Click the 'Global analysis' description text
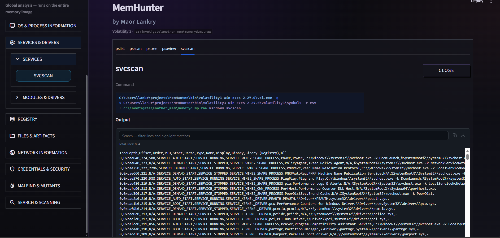This screenshot has width=500, height=238. [x=37, y=8]
